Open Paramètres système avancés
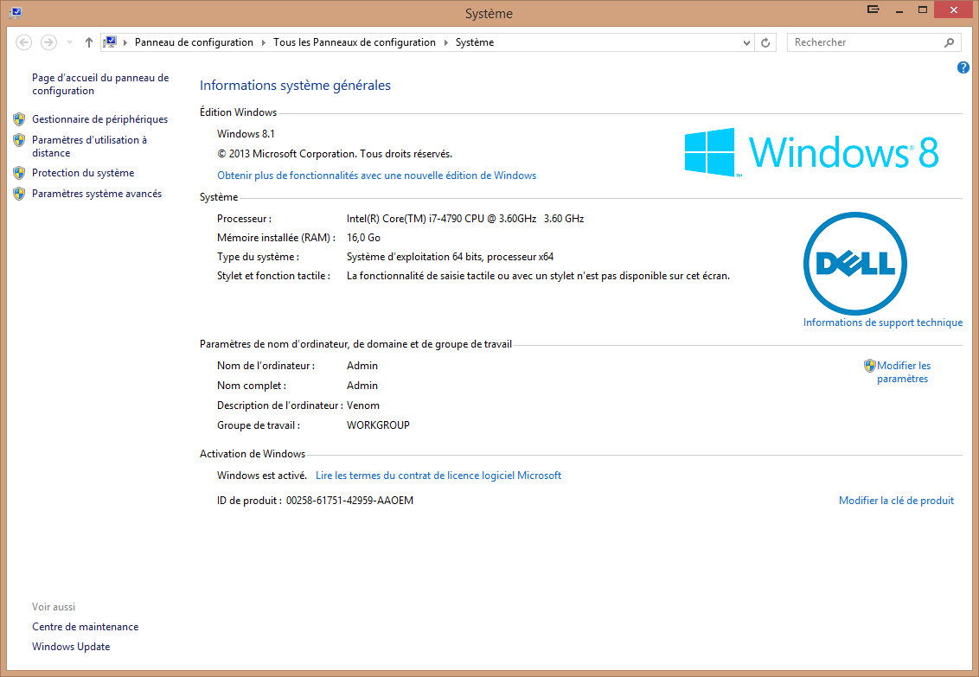The width and height of the screenshot is (979, 677). tap(97, 194)
